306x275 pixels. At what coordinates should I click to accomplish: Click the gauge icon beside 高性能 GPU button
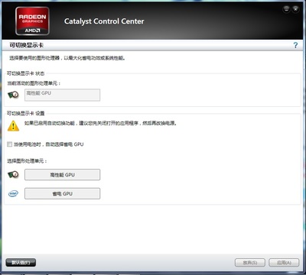coord(13,175)
